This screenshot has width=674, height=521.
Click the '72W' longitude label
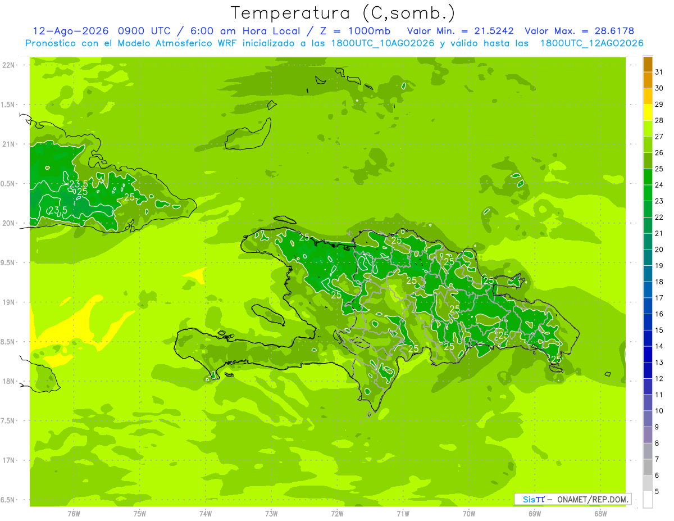coord(337,513)
